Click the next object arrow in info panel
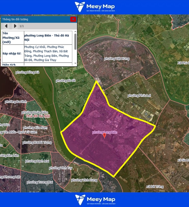189x207 pixels. [15, 26]
